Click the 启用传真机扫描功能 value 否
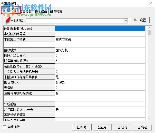The height and width of the screenshot is (133, 155). click(x=100, y=93)
